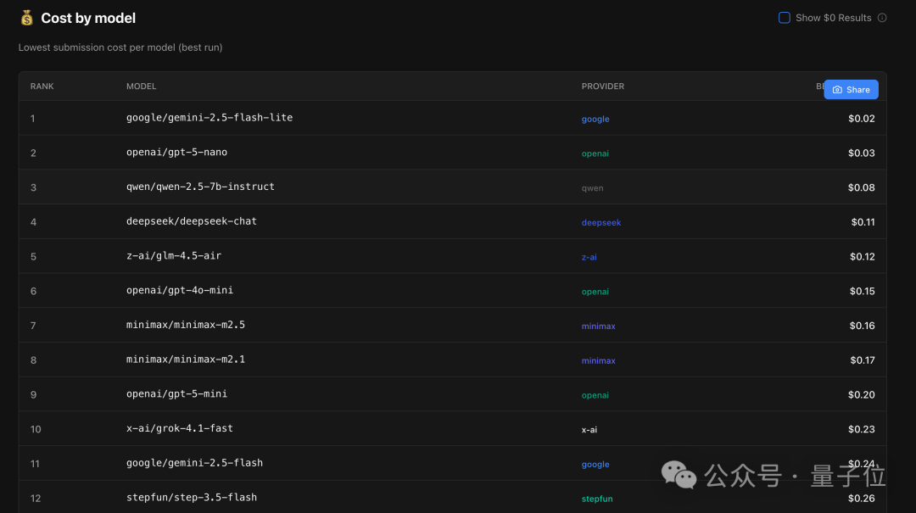The image size is (916, 513).
Task: Open the openai provider link for gpt-5-mini
Action: pos(595,395)
